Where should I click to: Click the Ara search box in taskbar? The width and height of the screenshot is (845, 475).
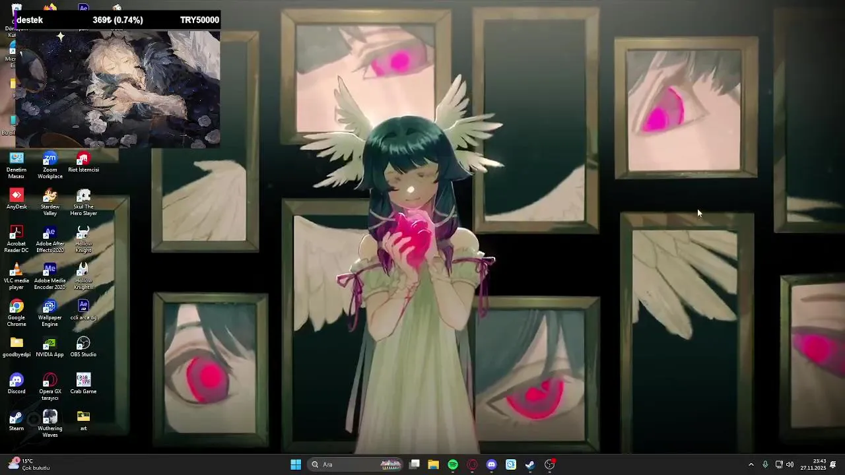click(x=355, y=464)
